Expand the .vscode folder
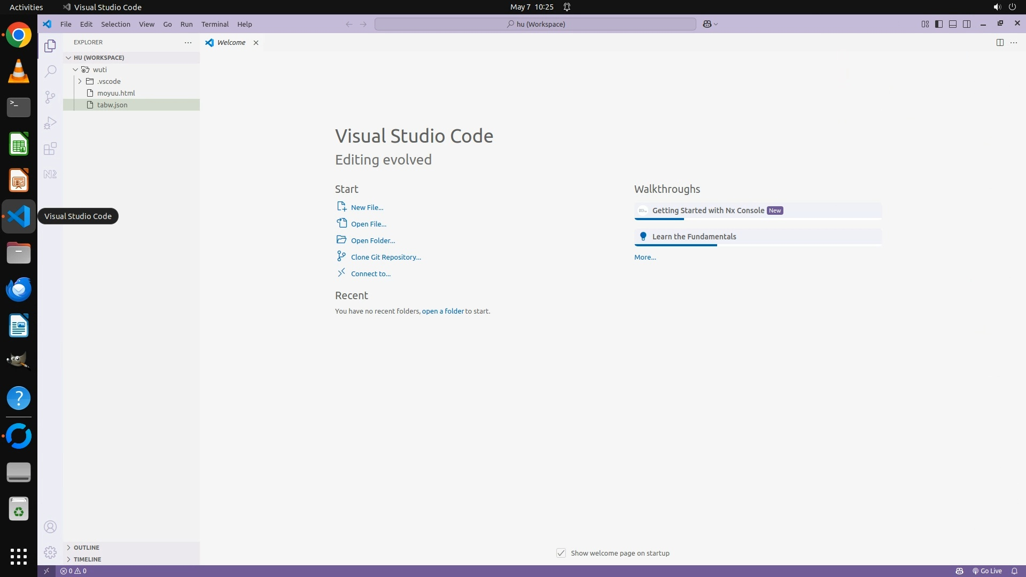The width and height of the screenshot is (1026, 577). tap(80, 81)
